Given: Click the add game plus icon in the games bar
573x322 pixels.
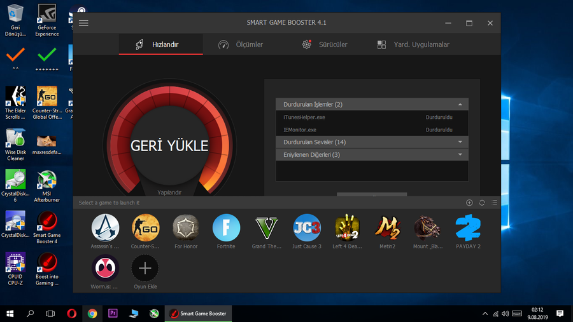Looking at the screenshot, I should (469, 203).
